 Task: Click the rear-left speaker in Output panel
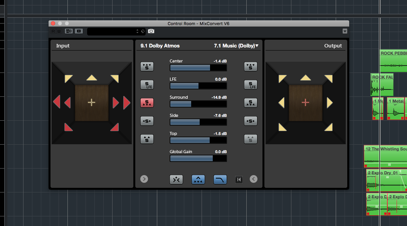[x=283, y=127]
